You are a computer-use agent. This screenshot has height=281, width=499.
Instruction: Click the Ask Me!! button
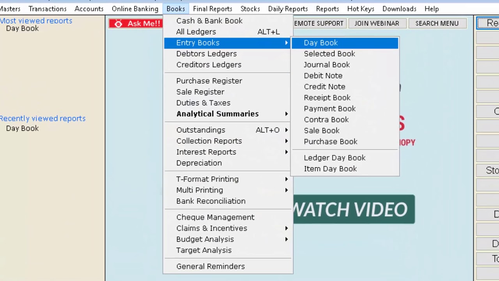pos(135,23)
